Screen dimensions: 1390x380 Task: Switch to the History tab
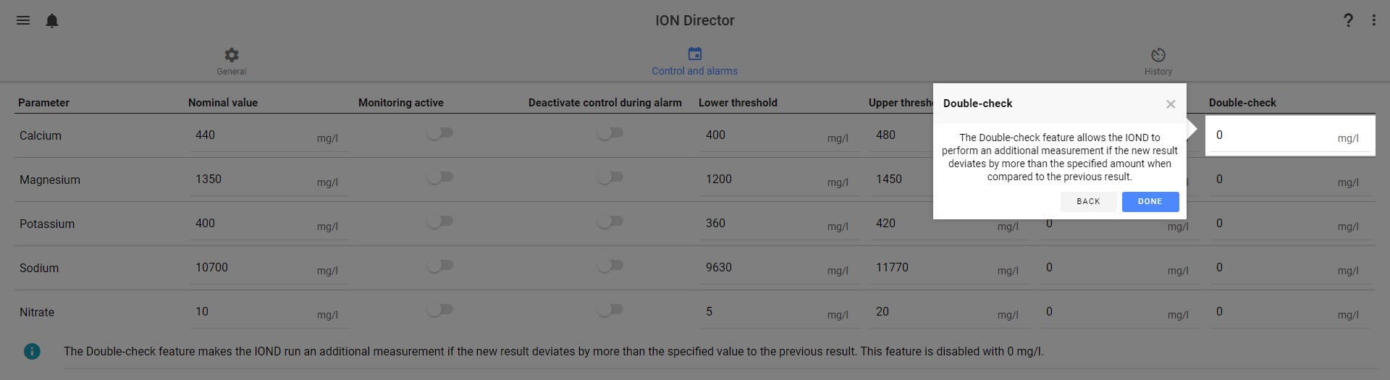pyautogui.click(x=1158, y=61)
